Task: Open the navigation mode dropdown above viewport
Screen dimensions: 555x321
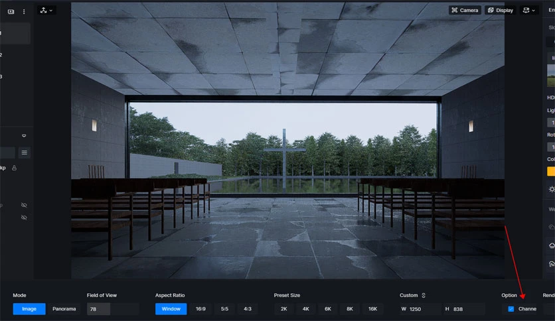Action: 46,10
